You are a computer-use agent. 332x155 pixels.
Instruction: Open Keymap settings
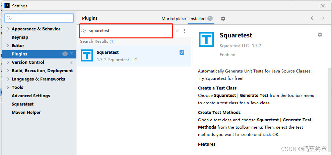point(20,37)
